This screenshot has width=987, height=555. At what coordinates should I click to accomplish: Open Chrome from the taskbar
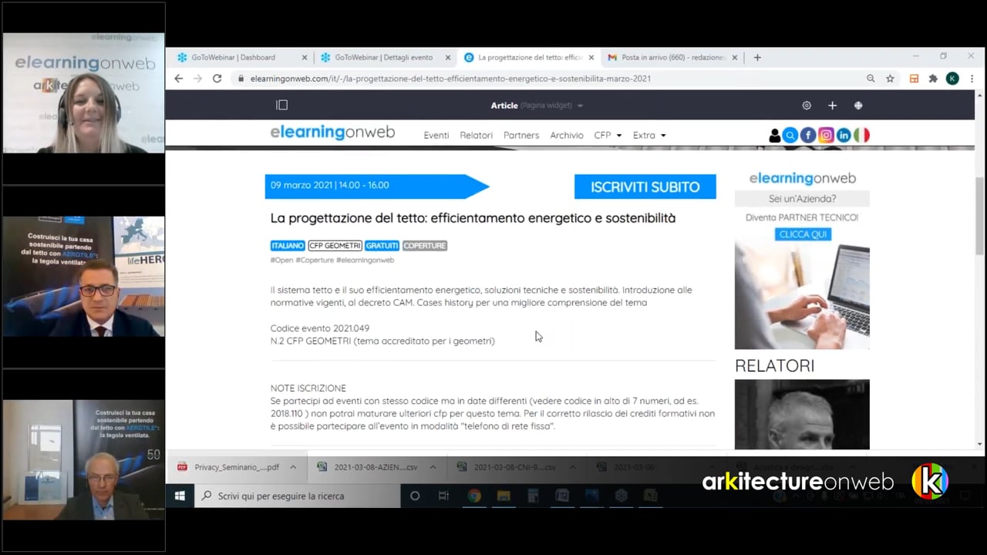pyautogui.click(x=474, y=496)
